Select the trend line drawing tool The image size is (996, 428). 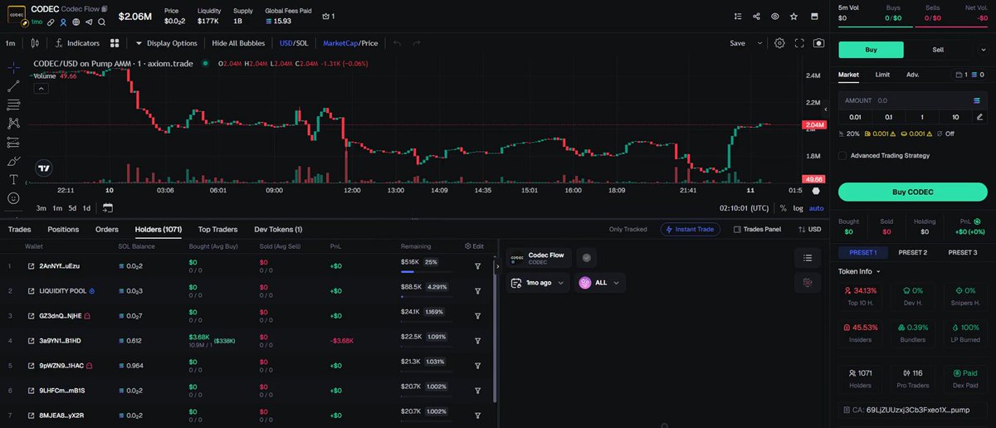point(13,85)
